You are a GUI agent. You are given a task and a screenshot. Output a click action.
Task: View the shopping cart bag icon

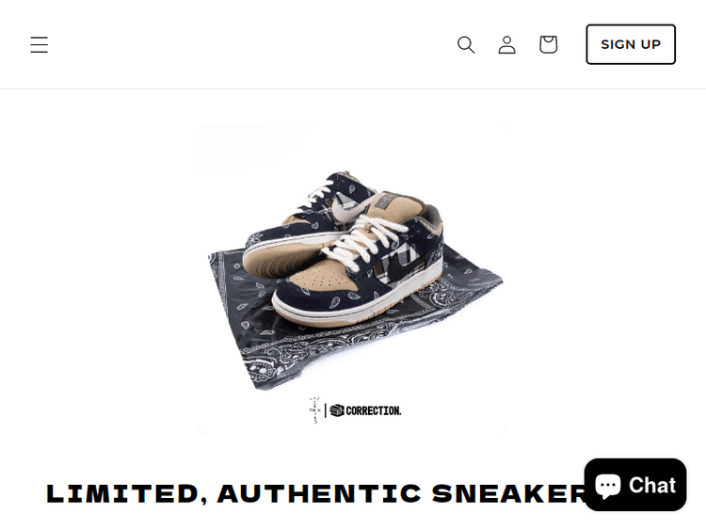[x=549, y=44]
